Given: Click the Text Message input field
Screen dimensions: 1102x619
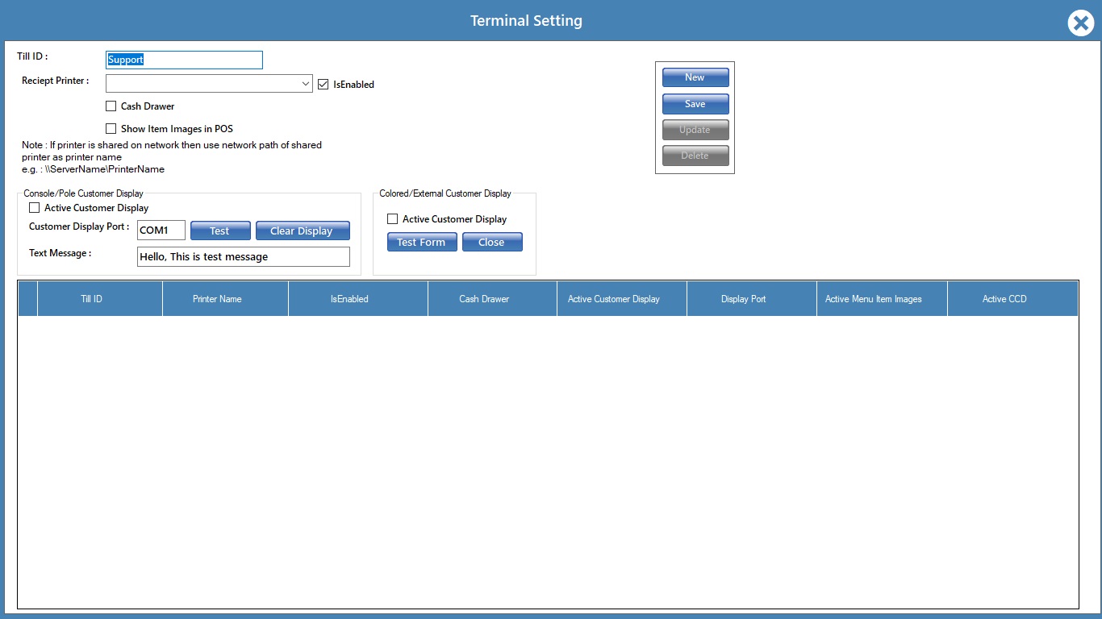Looking at the screenshot, I should [x=244, y=256].
